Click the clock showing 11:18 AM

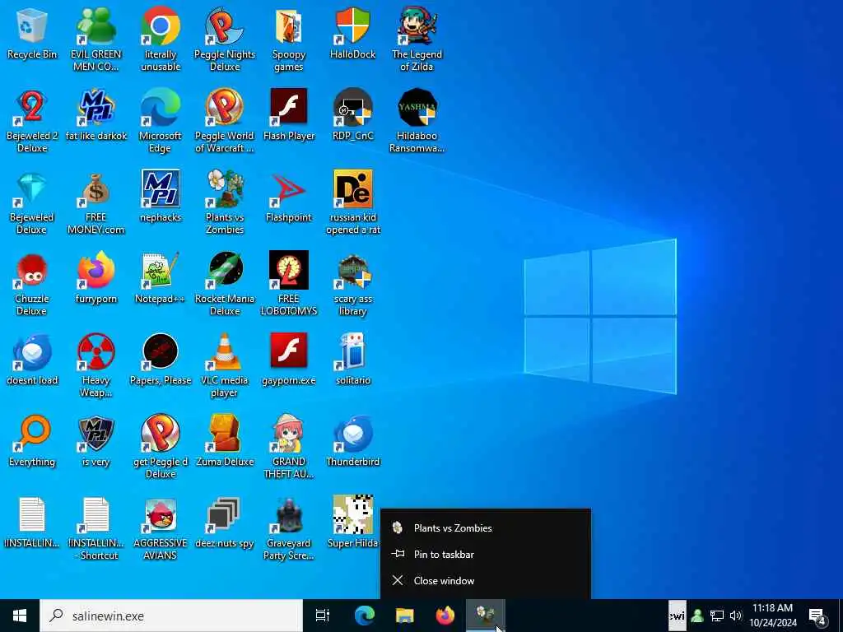tap(772, 616)
